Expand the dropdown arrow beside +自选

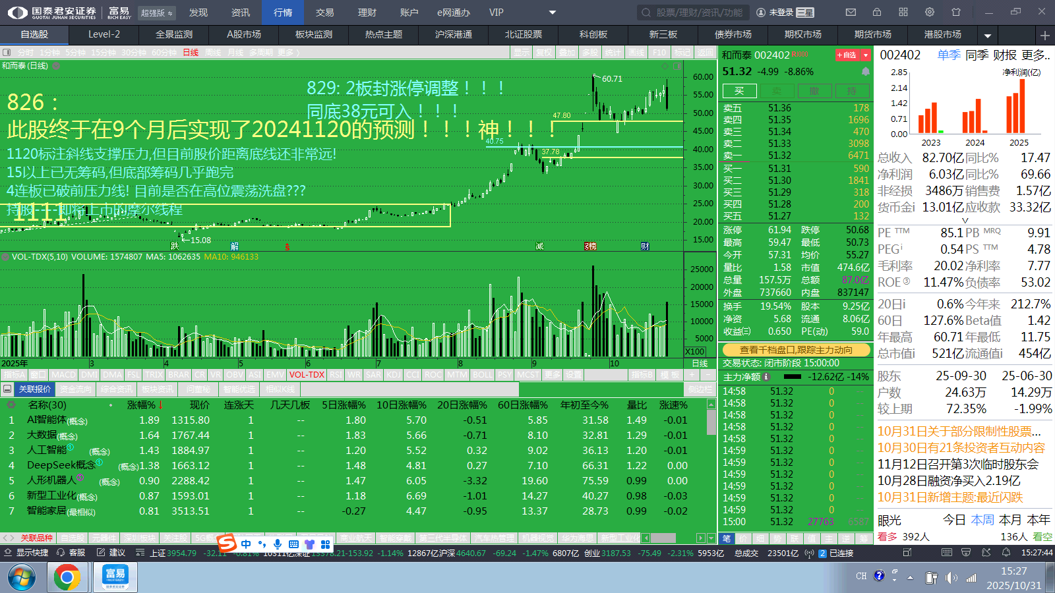pyautogui.click(x=866, y=55)
